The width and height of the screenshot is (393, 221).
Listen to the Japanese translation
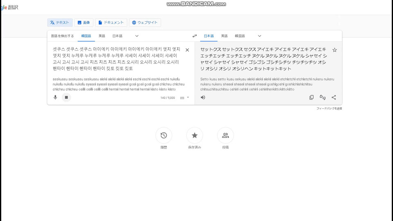point(203,97)
